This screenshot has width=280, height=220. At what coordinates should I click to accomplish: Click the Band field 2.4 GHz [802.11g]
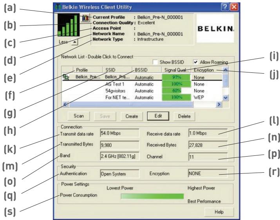click(119, 157)
